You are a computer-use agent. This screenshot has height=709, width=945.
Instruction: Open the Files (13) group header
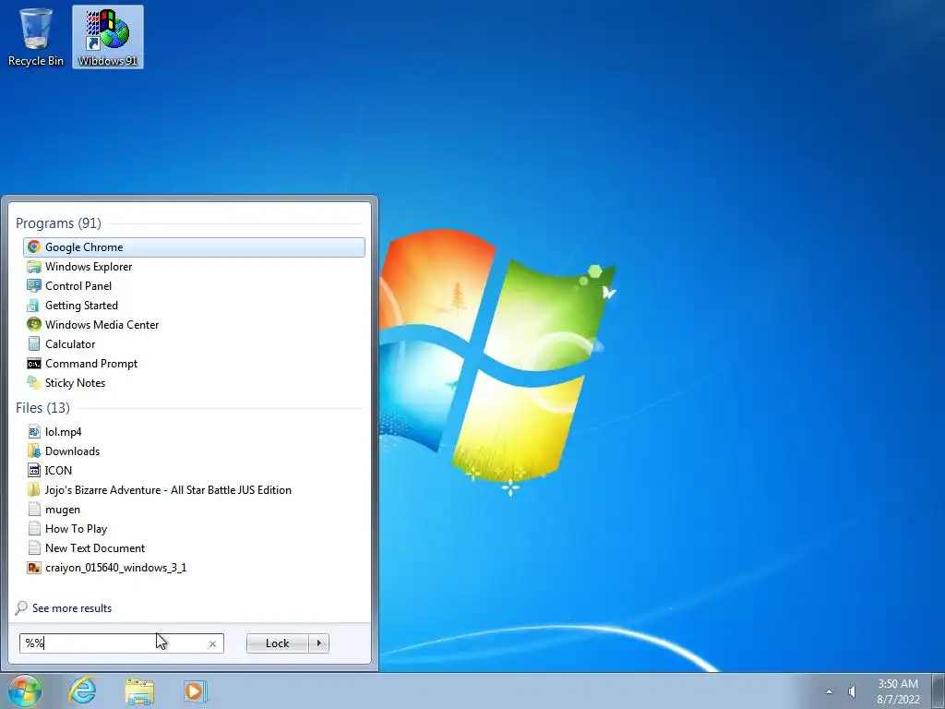42,407
